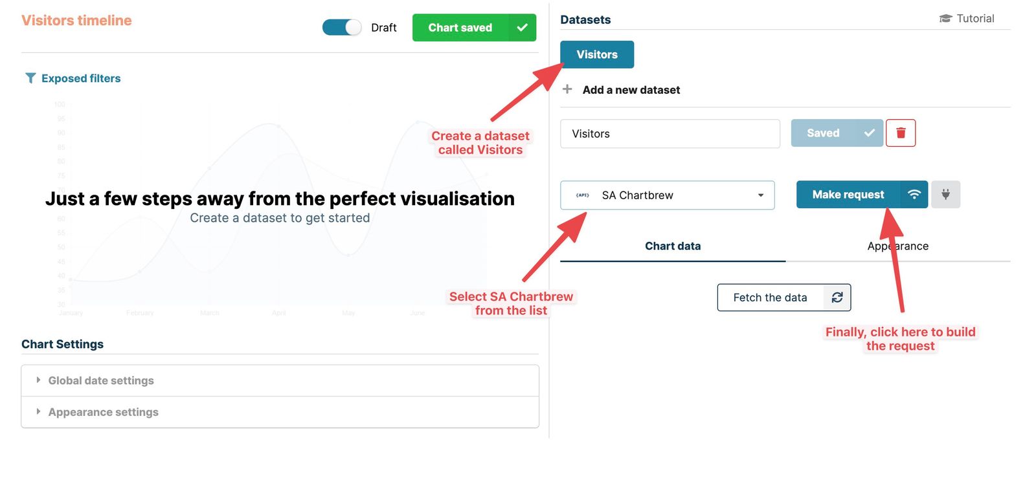Switch to the Chart data tab
The width and height of the screenshot is (1036, 489).
pos(673,246)
